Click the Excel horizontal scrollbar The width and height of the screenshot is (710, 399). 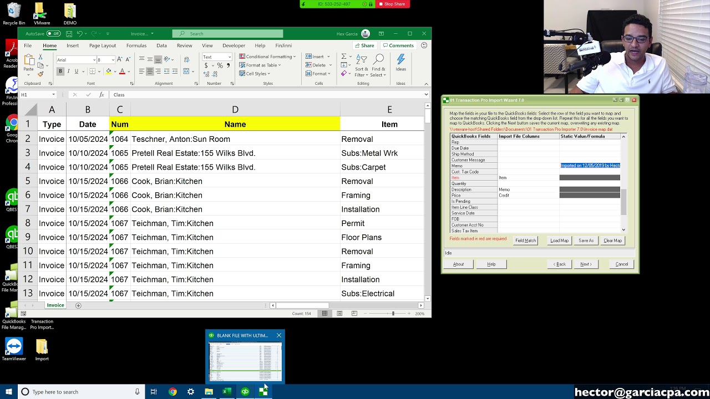tap(302, 305)
